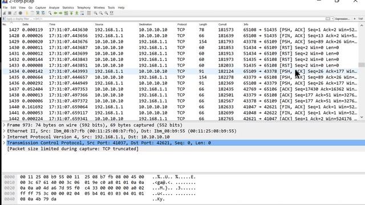This screenshot has width=365, height=205.
Task: Sort by Cumul column header
Action: coord(222,24)
